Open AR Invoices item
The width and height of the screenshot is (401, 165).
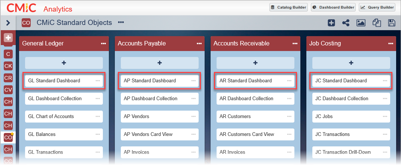[x=255, y=152]
